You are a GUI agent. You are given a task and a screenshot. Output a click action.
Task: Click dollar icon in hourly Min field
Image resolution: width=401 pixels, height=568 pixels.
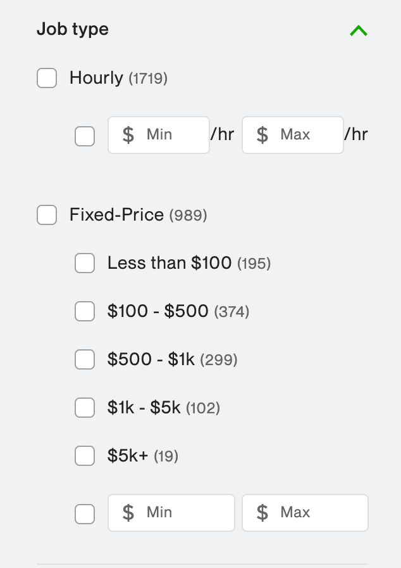pyautogui.click(x=128, y=135)
